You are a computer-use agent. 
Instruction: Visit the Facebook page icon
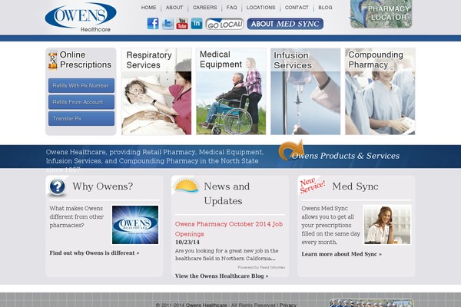click(153, 24)
